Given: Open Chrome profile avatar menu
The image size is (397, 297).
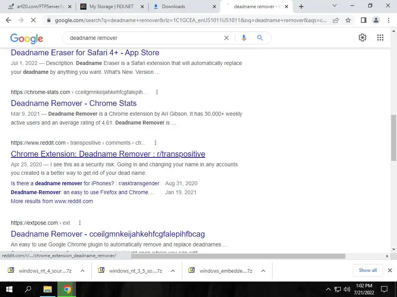Looking at the screenshot, I should coord(376,20).
